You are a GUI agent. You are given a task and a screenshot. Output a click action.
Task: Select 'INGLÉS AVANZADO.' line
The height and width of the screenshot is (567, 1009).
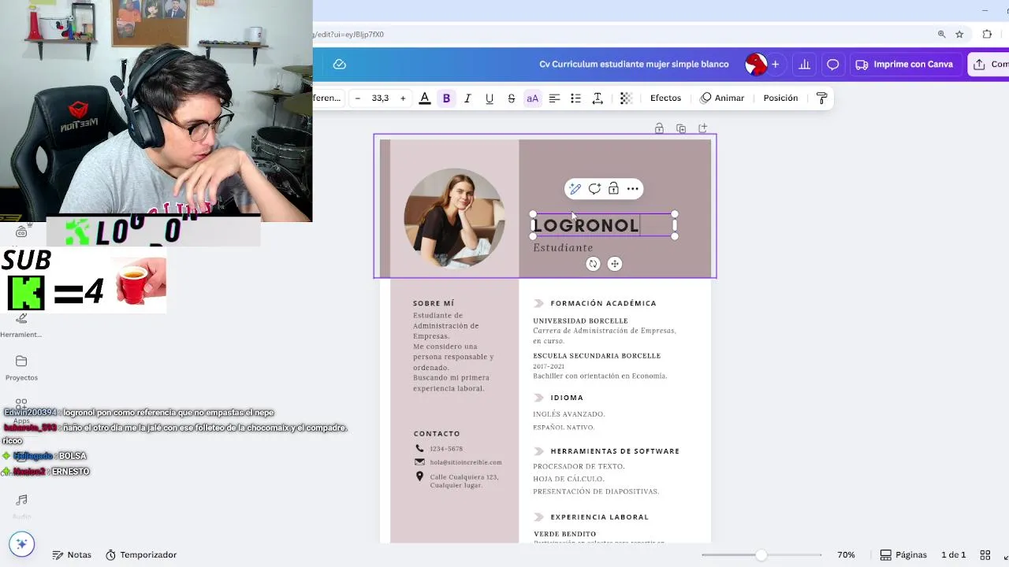click(x=569, y=414)
